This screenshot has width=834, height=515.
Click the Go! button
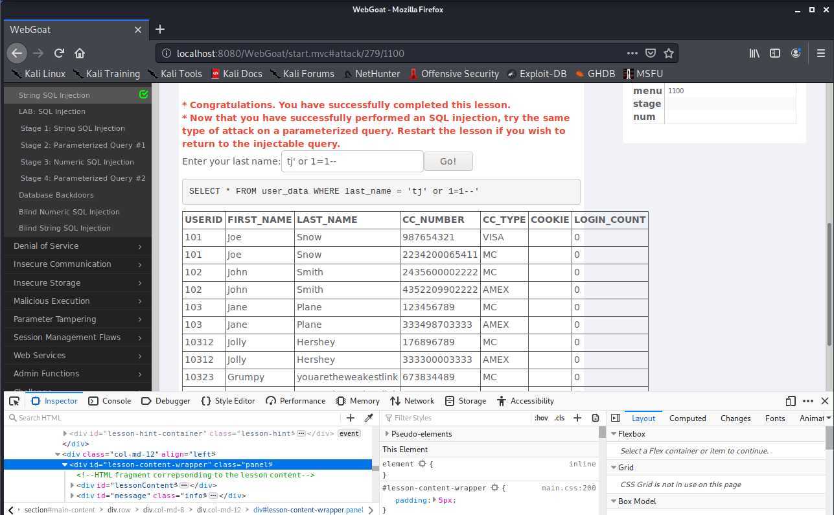click(448, 161)
